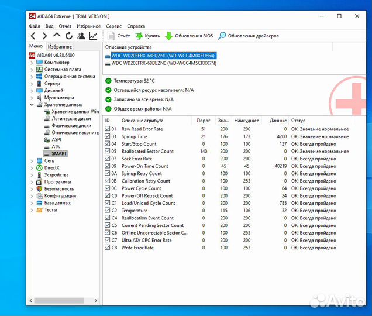372x316 pixels.
Task: Open the Сервис menu
Action: 113,26
